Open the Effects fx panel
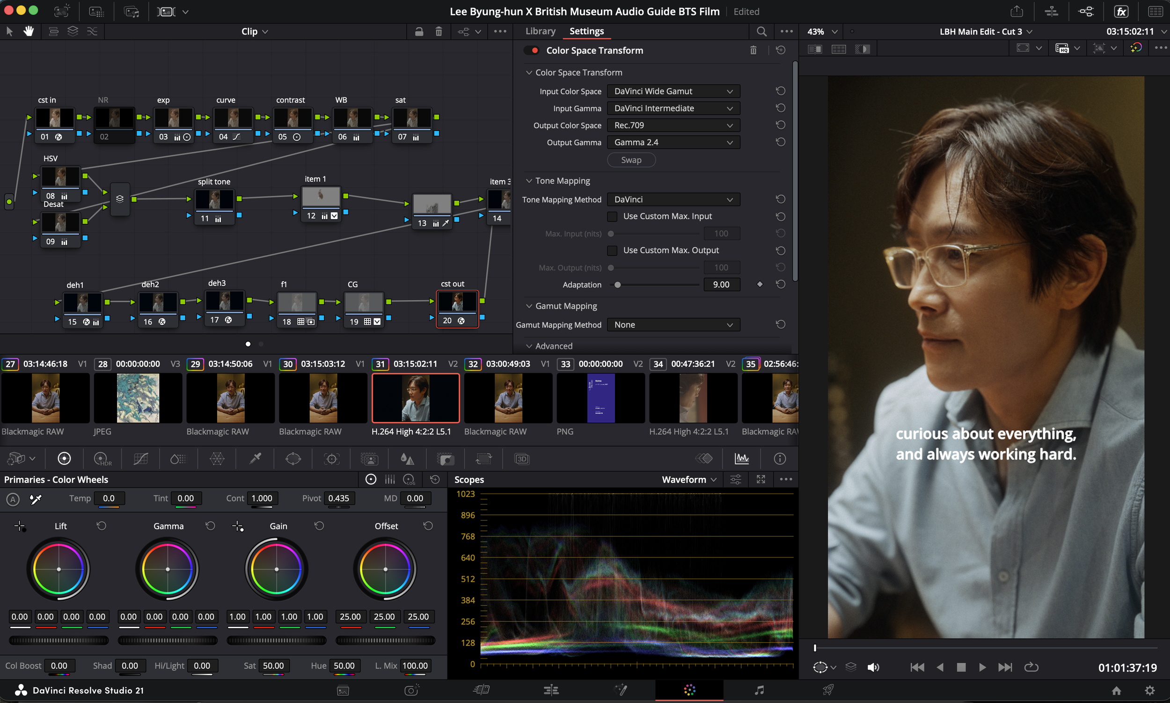 point(1121,11)
